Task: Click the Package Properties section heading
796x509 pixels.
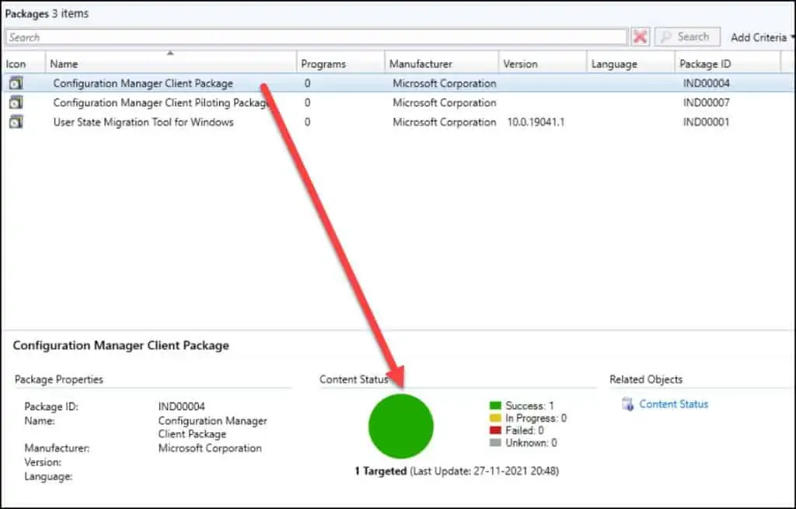Action: point(59,379)
